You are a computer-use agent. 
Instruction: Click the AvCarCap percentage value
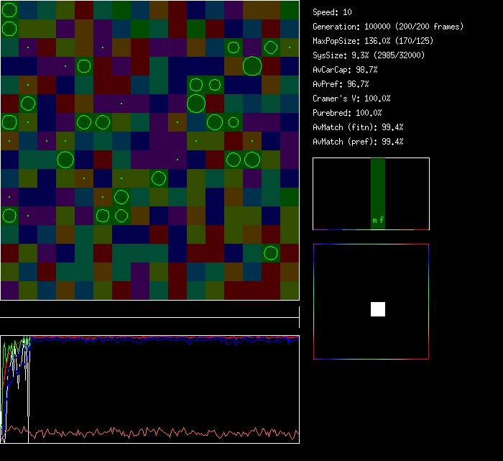point(367,70)
